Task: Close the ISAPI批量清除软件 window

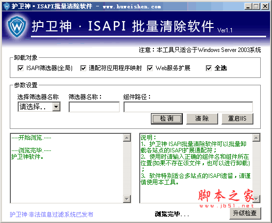Action: pyautogui.click(x=265, y=6)
